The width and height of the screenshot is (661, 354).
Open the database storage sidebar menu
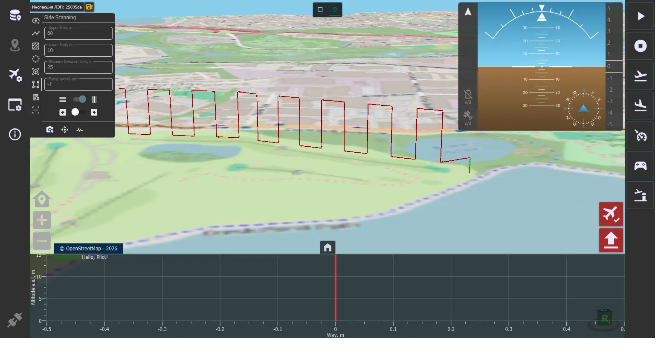[15, 15]
